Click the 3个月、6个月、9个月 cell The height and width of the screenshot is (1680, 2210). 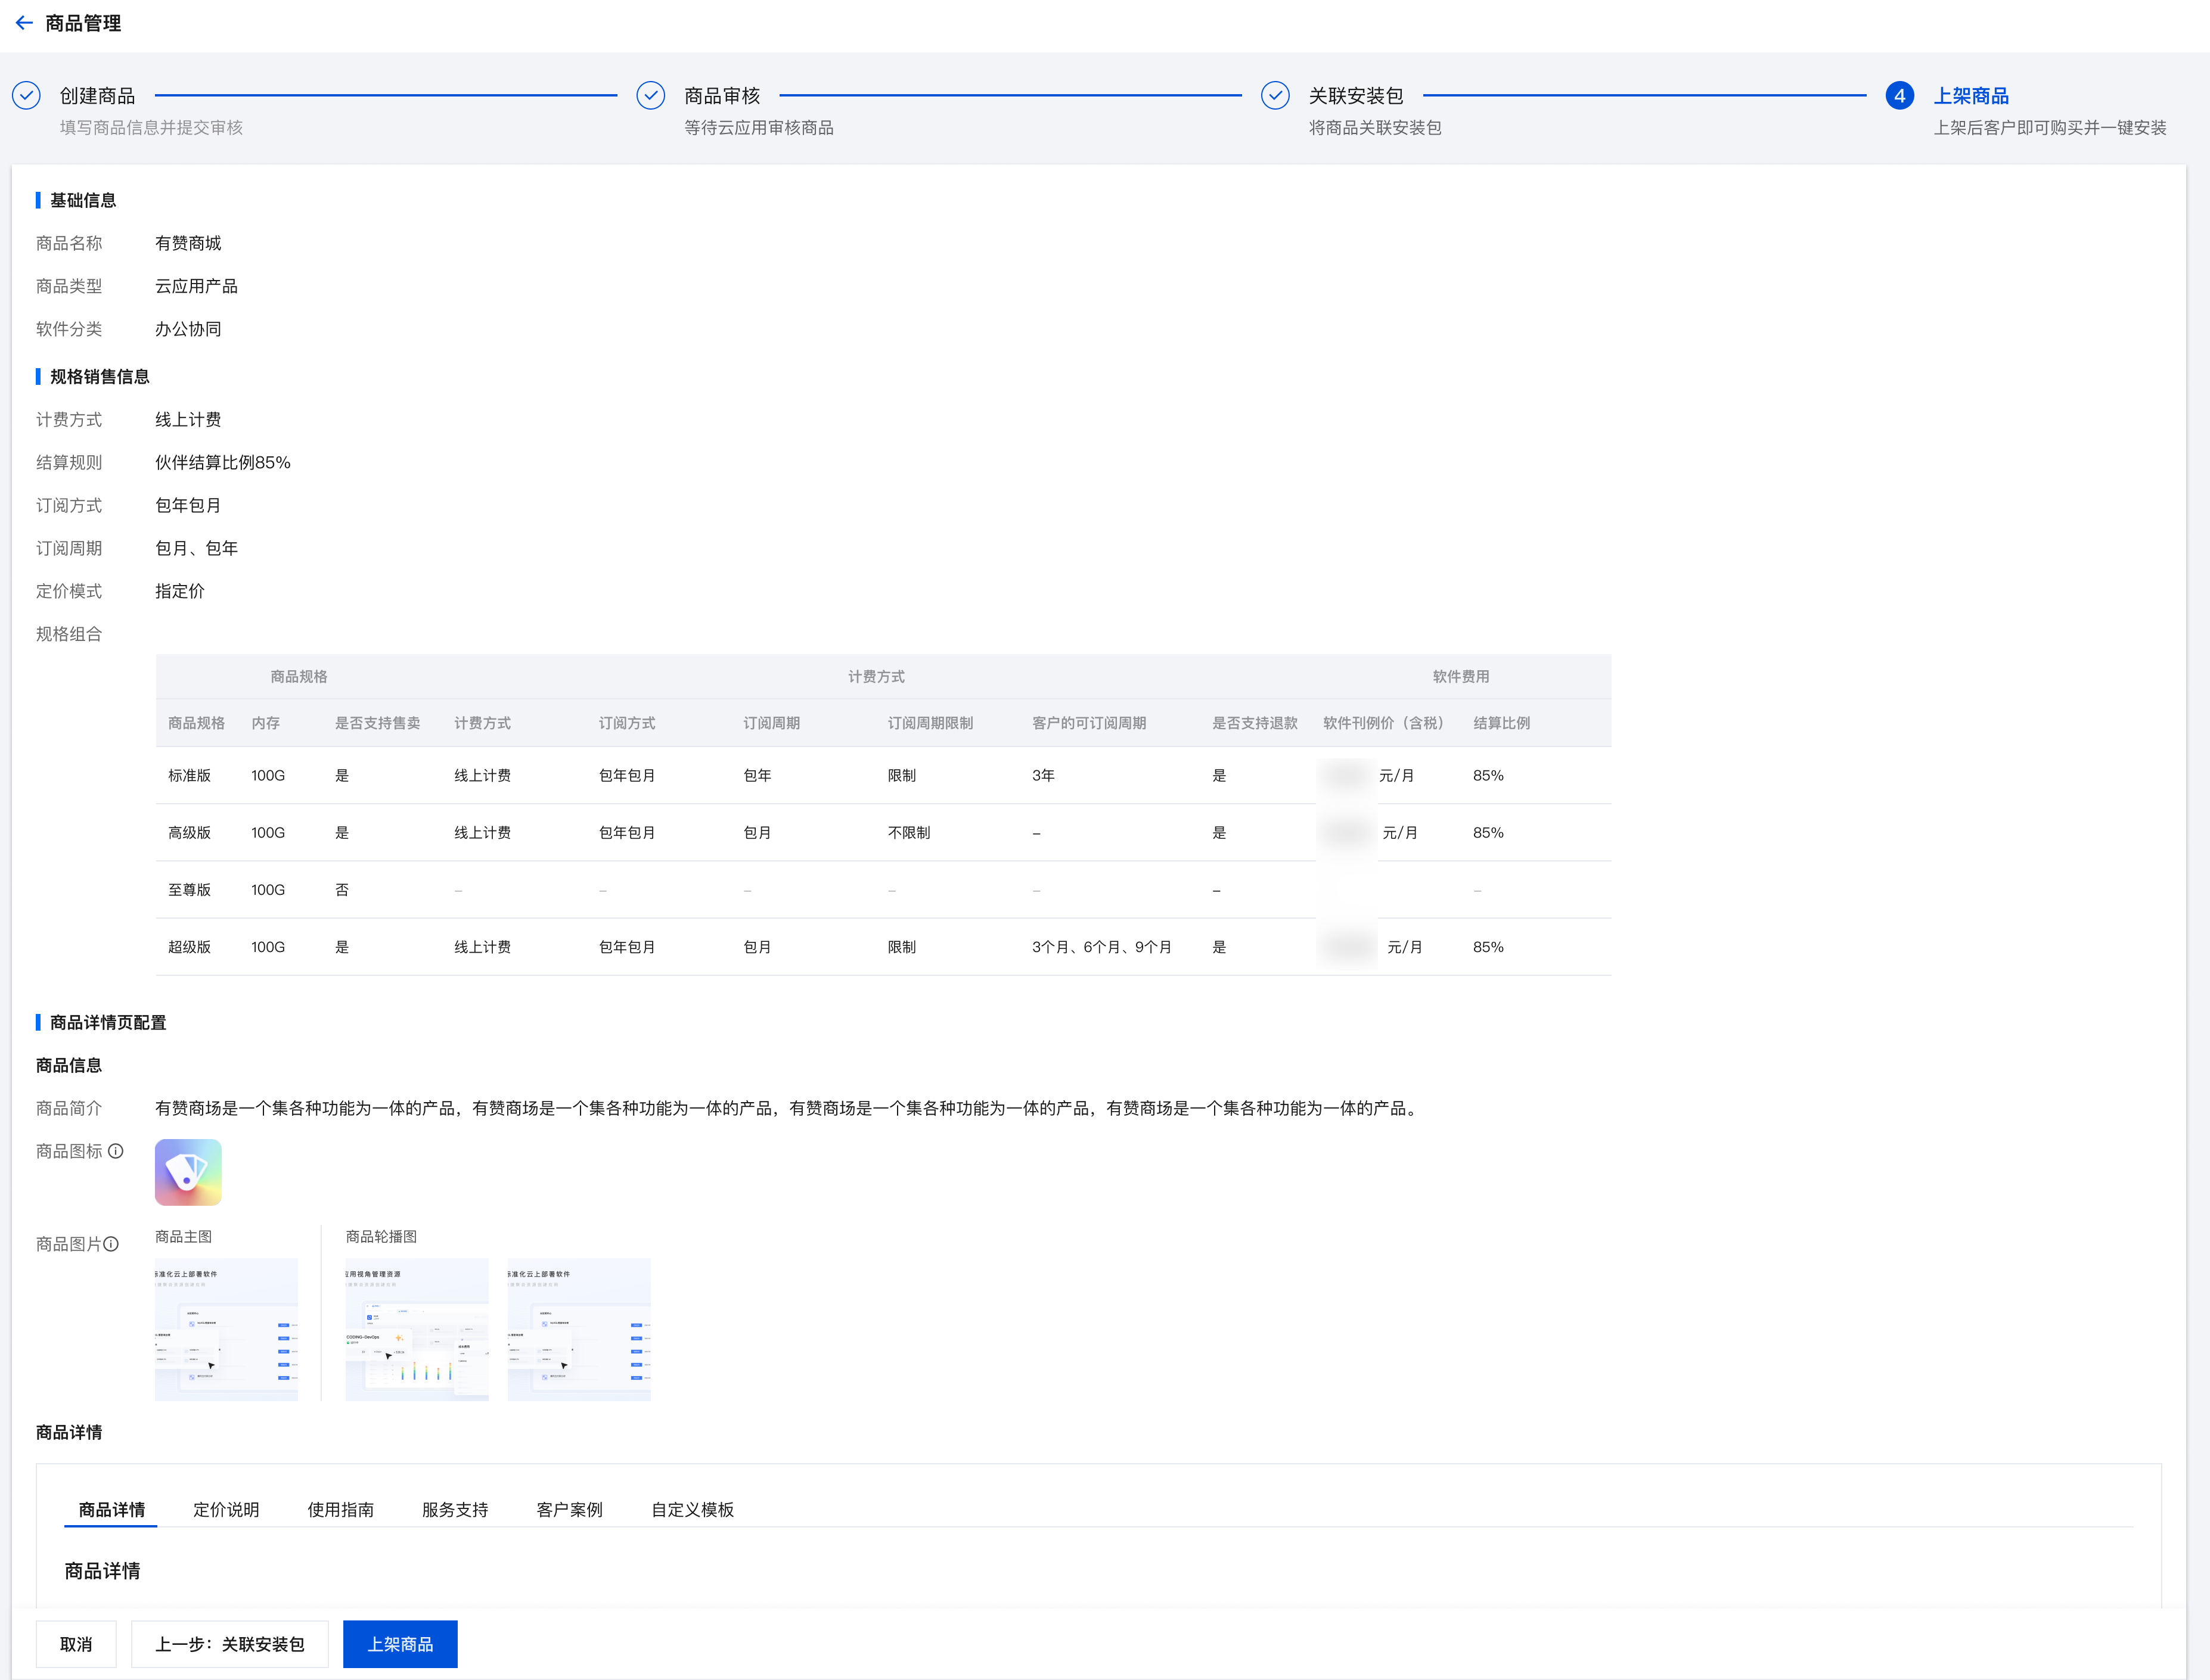(1101, 946)
